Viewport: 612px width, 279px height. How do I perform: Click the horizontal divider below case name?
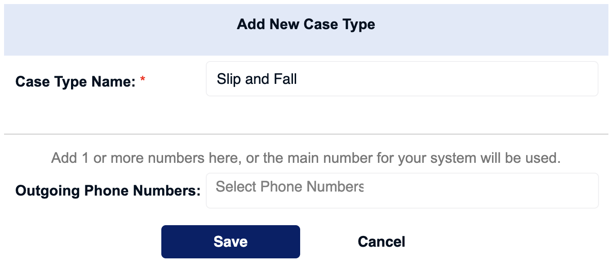[306, 134]
